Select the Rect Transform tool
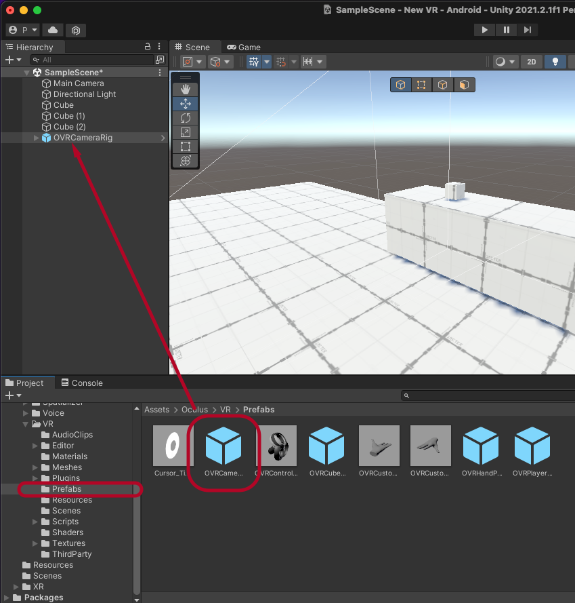The image size is (575, 603). (185, 147)
